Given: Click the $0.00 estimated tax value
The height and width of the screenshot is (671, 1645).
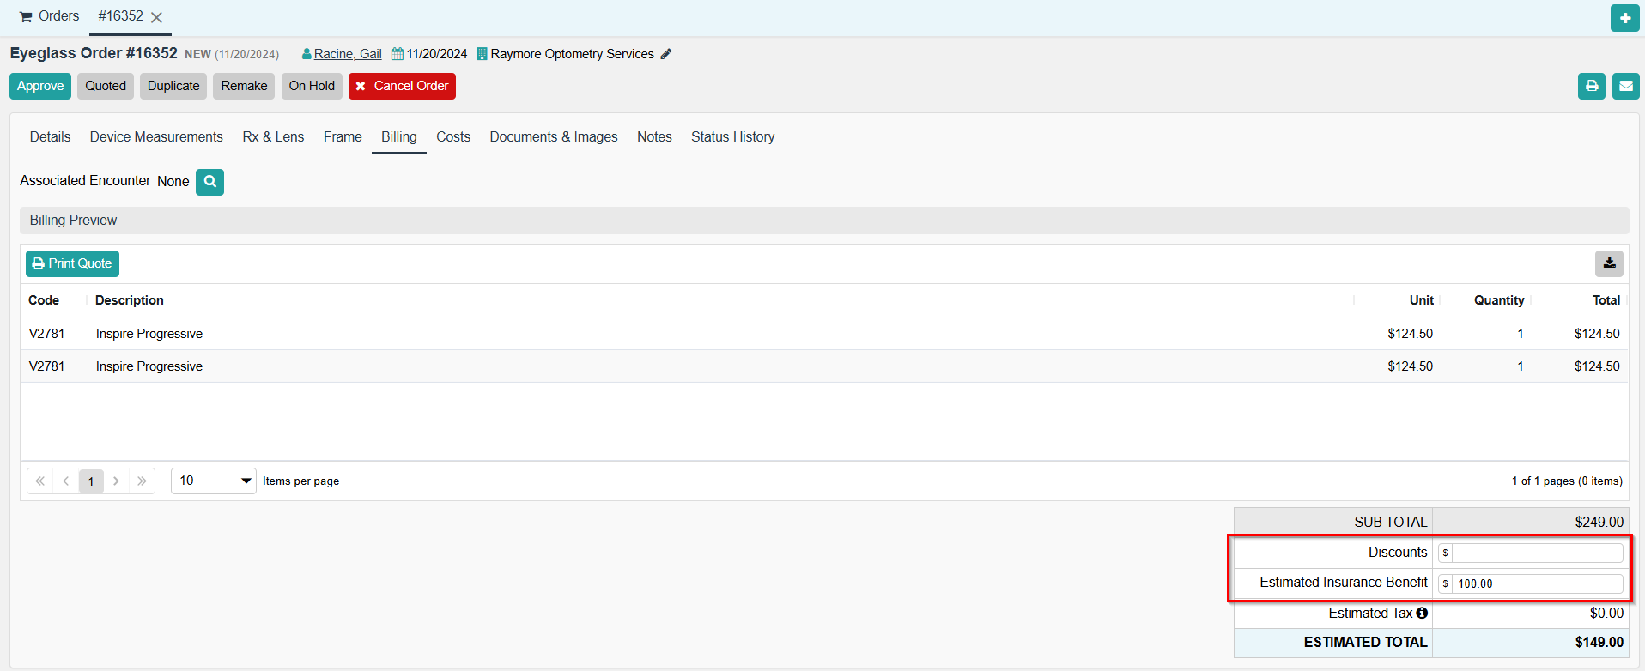Looking at the screenshot, I should point(1606,613).
